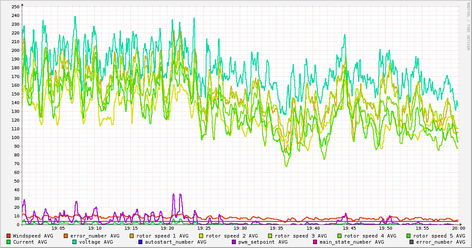Select the 'Current AVG' legend label
This screenshot has height=248, width=472.
(30, 242)
